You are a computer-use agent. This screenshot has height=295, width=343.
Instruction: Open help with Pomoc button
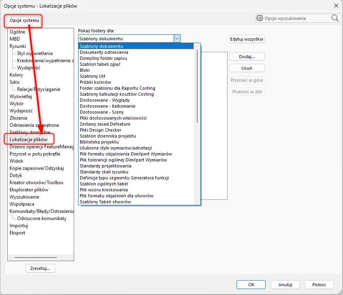coord(319,285)
